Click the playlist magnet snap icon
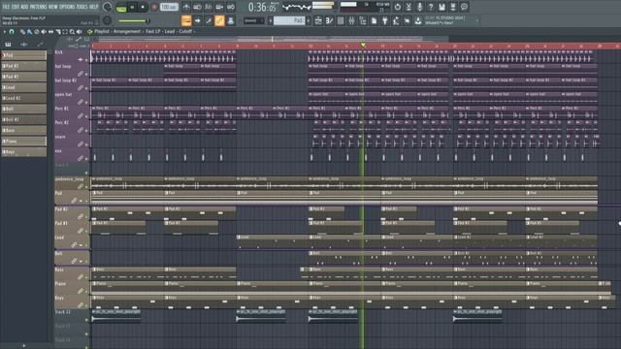Image resolution: width=621 pixels, height=349 pixels. point(12,32)
